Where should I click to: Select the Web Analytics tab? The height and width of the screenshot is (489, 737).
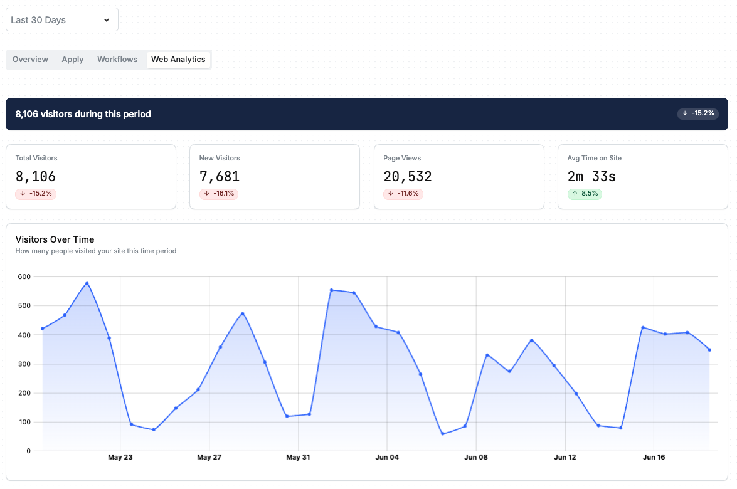[178, 60]
